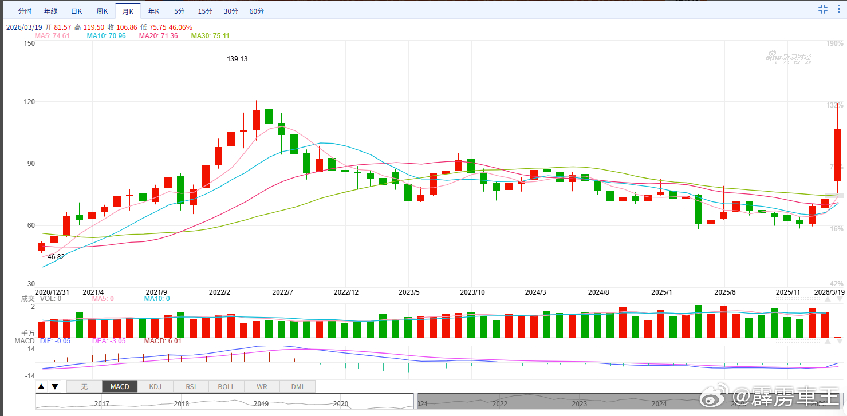This screenshot has width=847, height=416.
Task: Click the MA5: 74.61 price legend
Action: coord(52,36)
